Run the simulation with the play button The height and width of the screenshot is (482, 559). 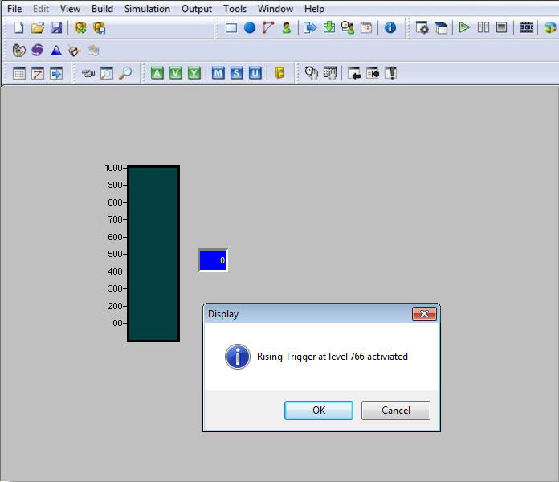click(464, 28)
